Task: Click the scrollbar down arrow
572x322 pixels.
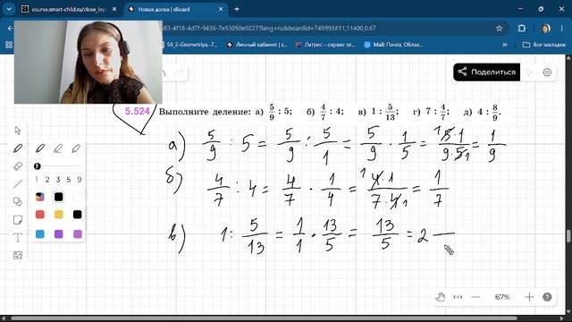Action: [568, 311]
